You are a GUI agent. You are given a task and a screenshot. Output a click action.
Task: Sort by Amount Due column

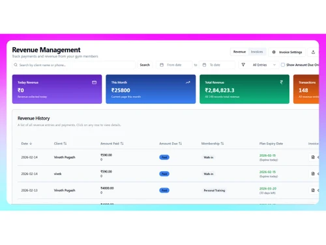170,144
